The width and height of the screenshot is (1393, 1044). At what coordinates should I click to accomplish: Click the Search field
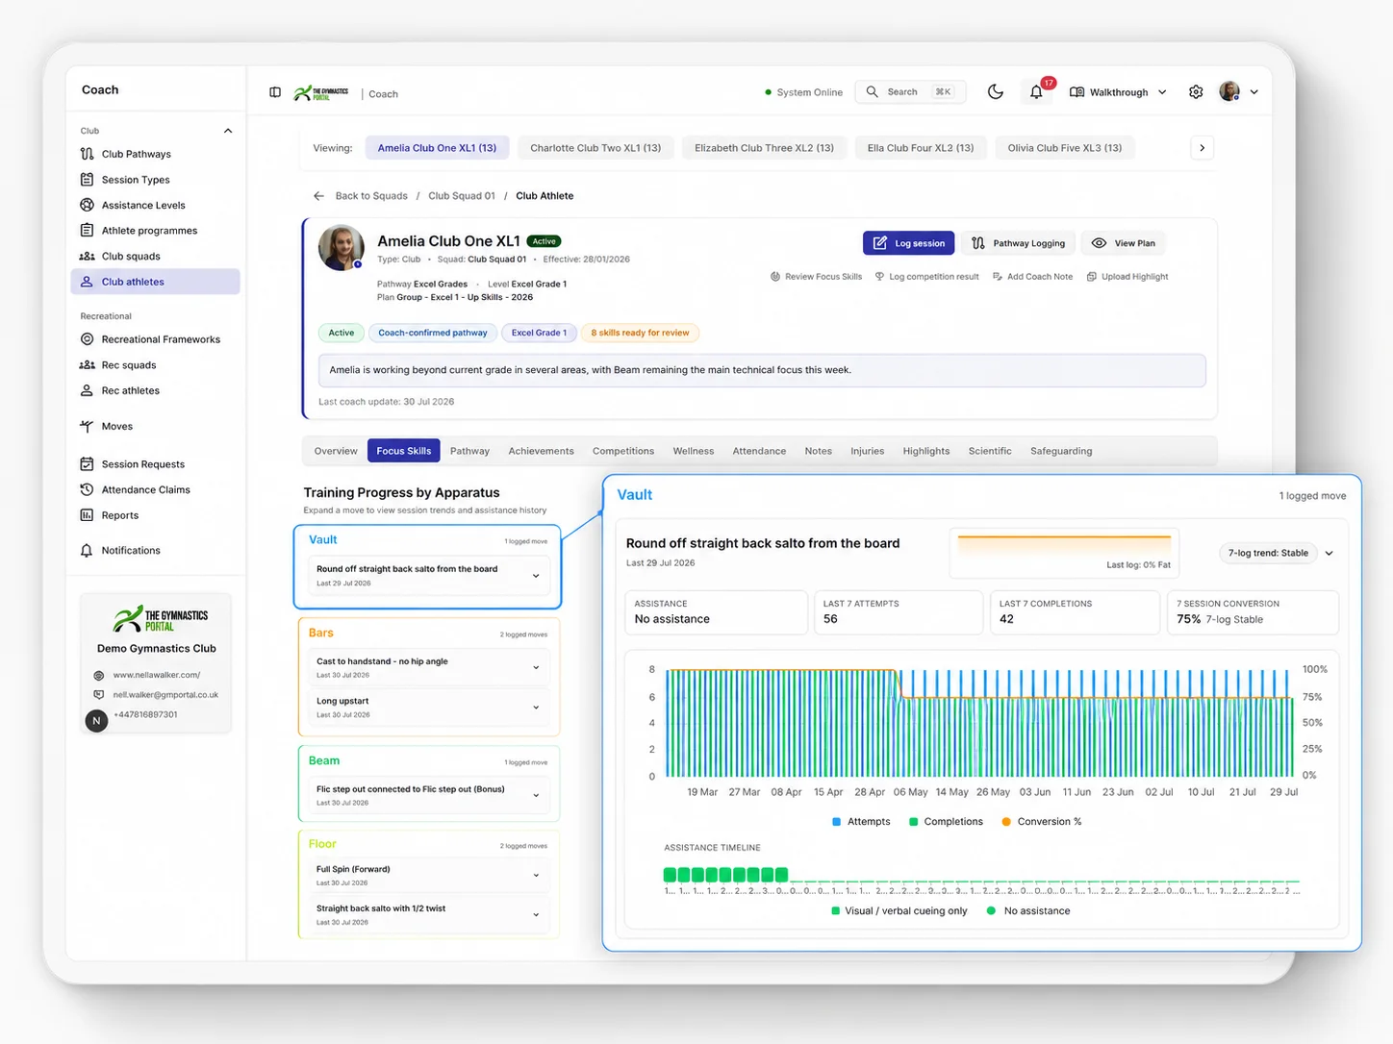coord(909,92)
